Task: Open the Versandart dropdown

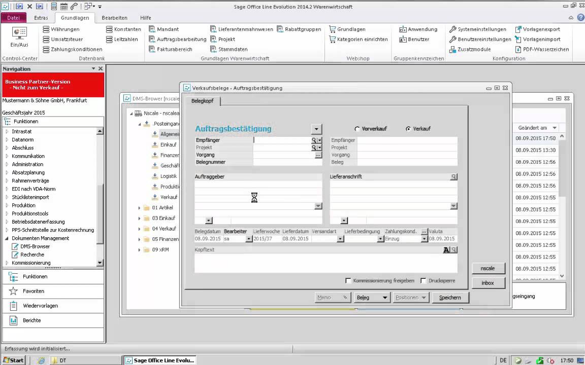Action: click(x=340, y=239)
